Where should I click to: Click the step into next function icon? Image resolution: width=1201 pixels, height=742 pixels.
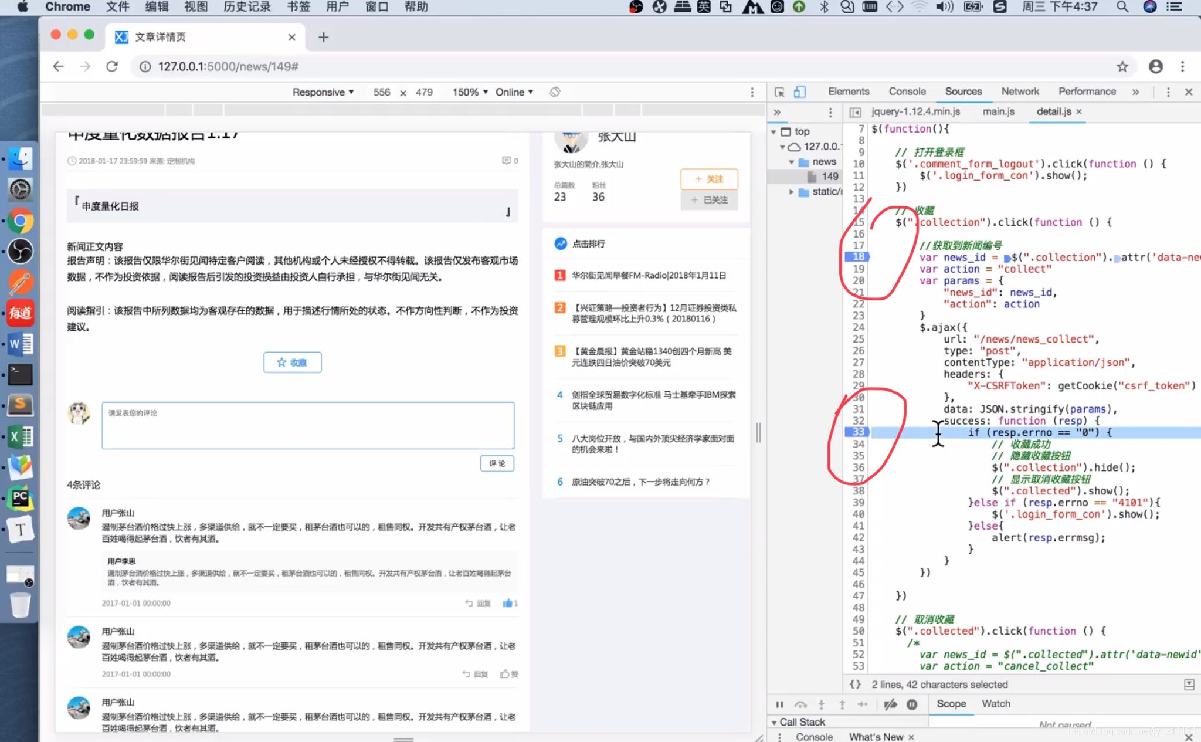822,703
